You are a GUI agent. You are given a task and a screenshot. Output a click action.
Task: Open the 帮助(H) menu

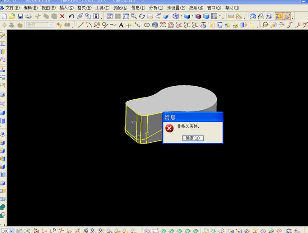232,8
